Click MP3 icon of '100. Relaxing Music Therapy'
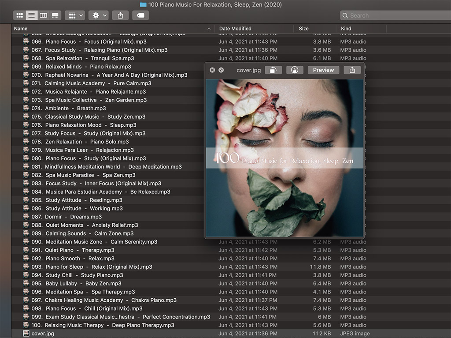The width and height of the screenshot is (451, 338). point(26,325)
